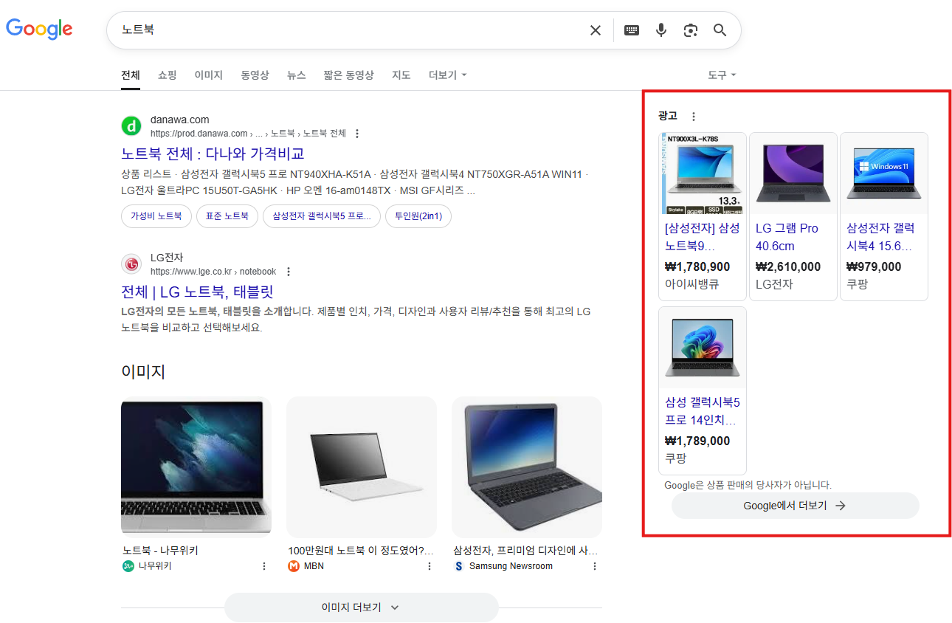Viewport: 952px width, 623px height.
Task: Start voice search with microphone icon
Action: pos(661,30)
